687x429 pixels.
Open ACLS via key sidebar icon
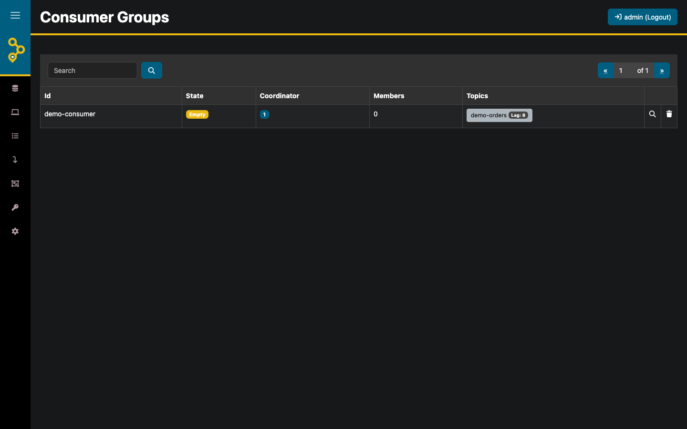(15, 207)
